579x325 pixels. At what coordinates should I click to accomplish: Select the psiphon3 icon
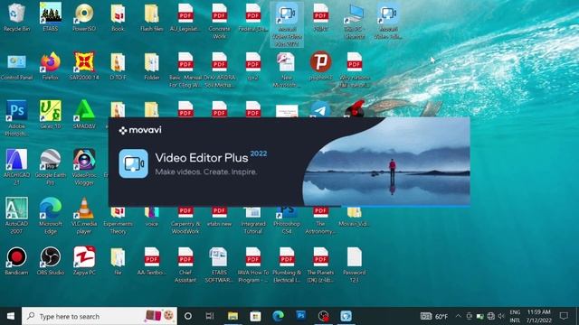tap(320, 66)
